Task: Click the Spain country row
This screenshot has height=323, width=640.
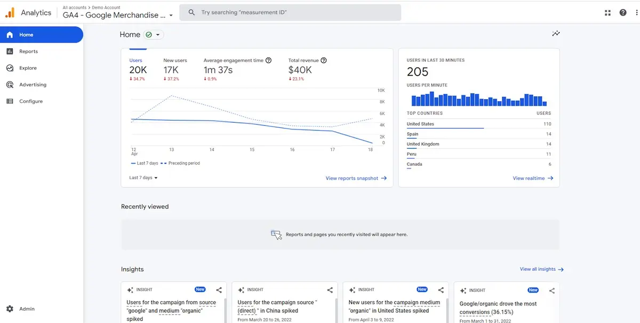Action: click(x=479, y=134)
